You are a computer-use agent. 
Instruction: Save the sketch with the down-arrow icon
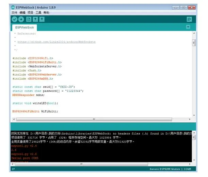(x=42, y=19)
